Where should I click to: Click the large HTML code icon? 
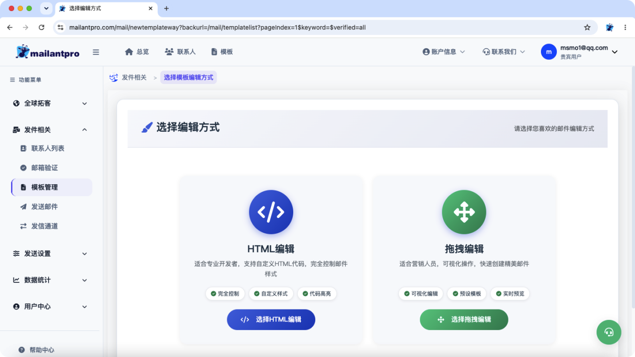[x=271, y=212]
